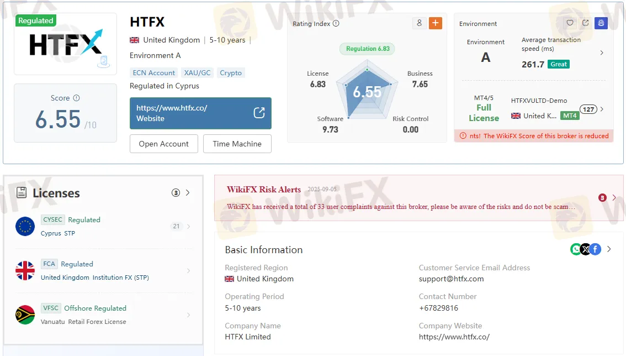Expand the MT4/5 Full License server row

pos(602,109)
